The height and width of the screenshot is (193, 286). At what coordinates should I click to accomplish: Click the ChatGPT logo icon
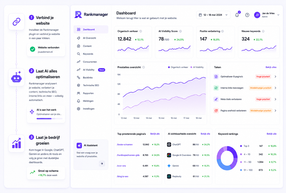click(169, 144)
